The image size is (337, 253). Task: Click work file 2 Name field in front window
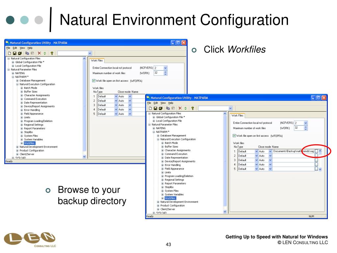point(294,155)
